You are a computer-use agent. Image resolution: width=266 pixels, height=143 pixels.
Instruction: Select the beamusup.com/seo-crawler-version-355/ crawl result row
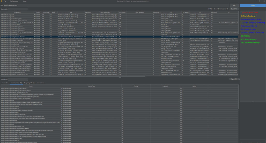tap(119, 75)
